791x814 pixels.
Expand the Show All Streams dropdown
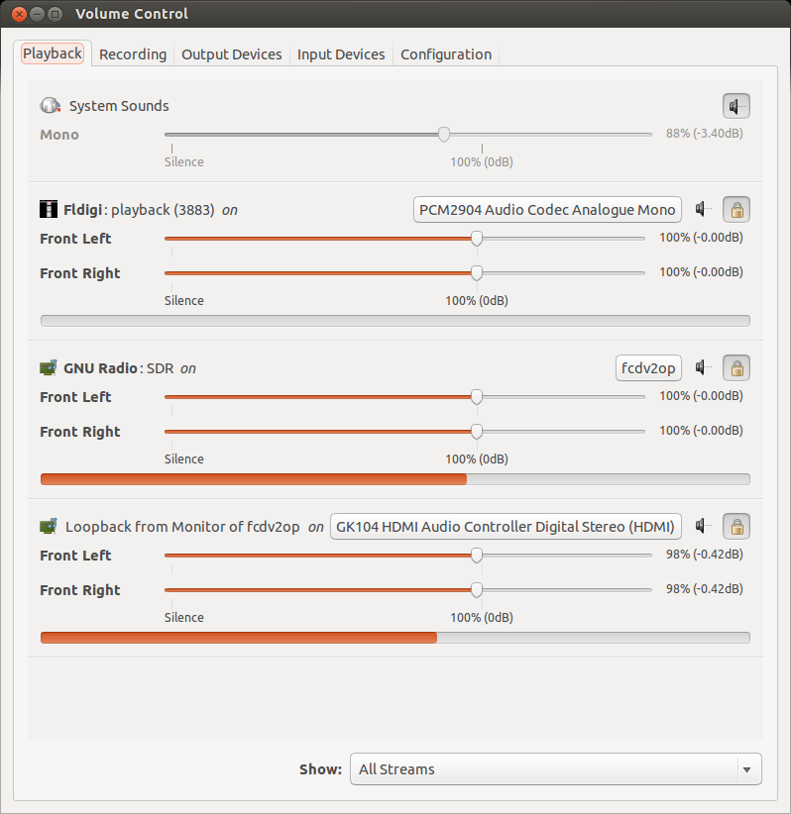coord(556,768)
